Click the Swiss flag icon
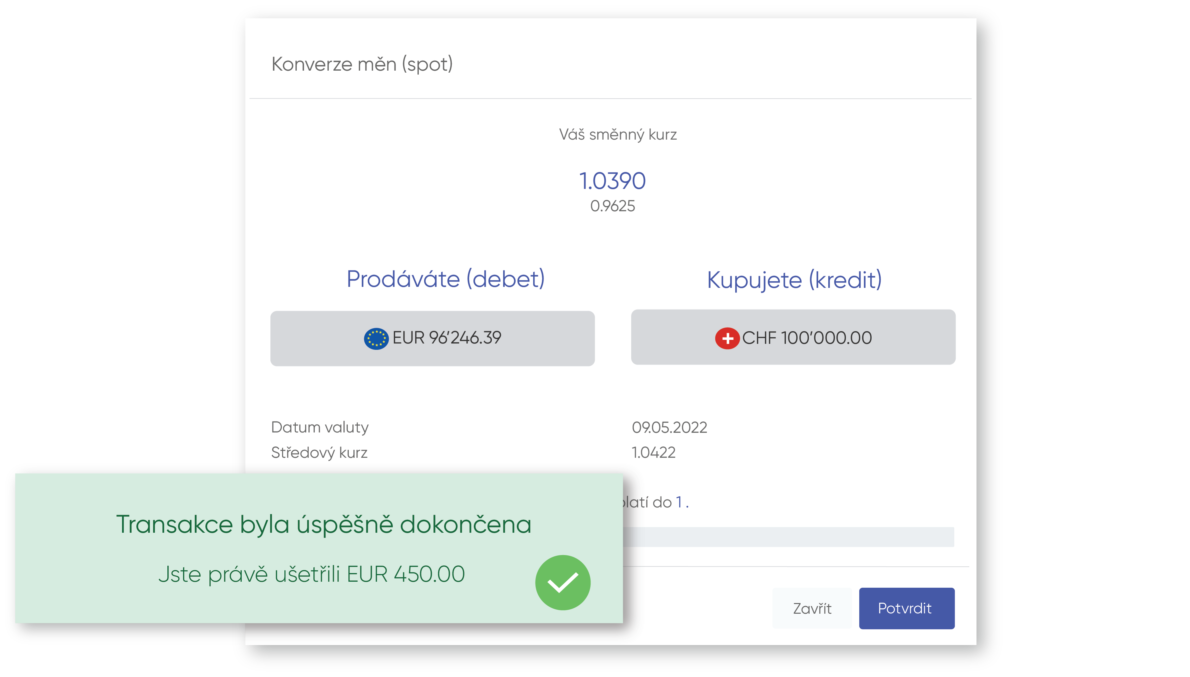The image size is (1190, 677). click(727, 338)
